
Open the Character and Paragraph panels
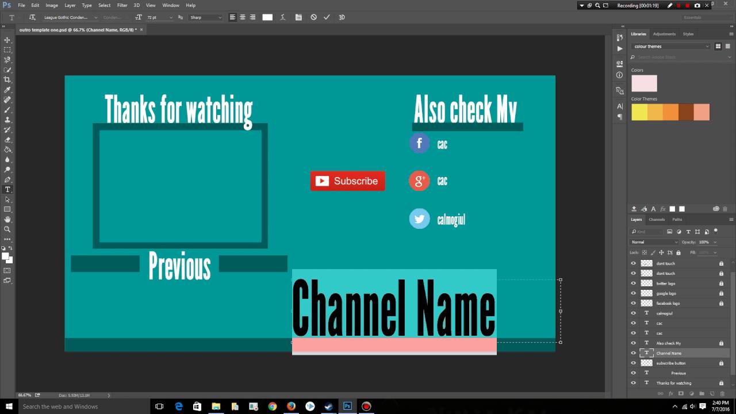(x=298, y=17)
